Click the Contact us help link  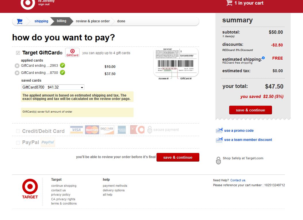click(238, 180)
